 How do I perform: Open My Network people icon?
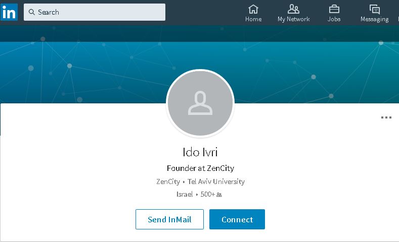(x=293, y=9)
